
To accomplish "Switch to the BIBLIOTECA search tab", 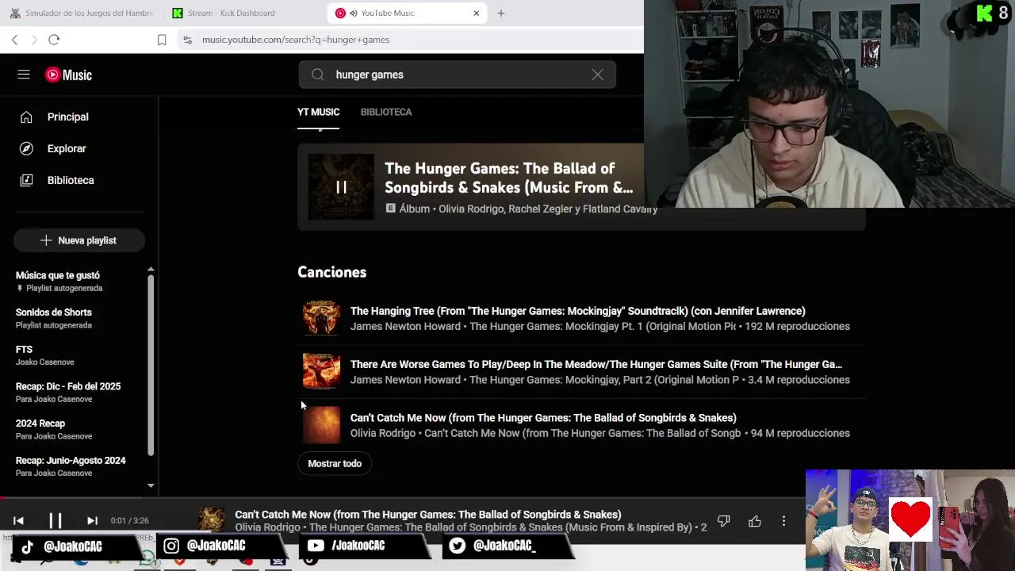I will [386, 112].
